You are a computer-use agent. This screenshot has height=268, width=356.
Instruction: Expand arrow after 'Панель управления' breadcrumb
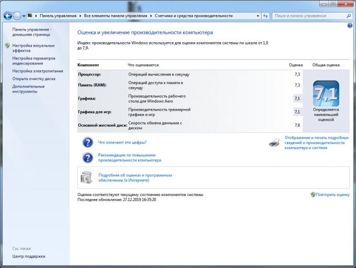pyautogui.click(x=80, y=16)
